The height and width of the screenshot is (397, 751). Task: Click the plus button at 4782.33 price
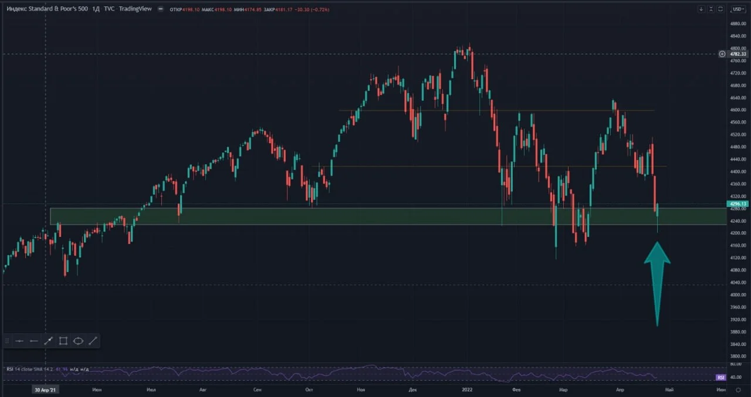[722, 54]
